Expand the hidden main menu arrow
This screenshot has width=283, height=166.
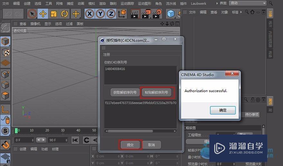click(x=217, y=3)
